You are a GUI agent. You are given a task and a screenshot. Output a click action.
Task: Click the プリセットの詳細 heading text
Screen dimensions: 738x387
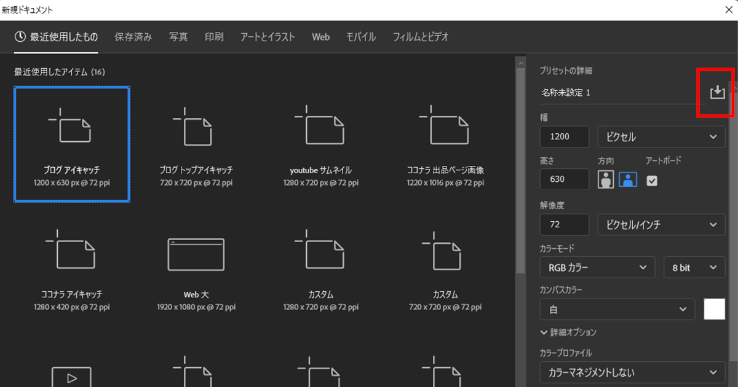tap(566, 71)
